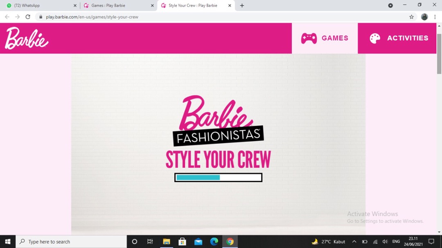
Task: Show hidden system tray icons
Action: [x=354, y=241]
